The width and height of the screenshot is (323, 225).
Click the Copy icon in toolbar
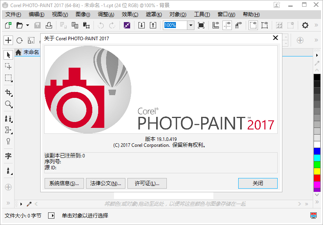coord(75,25)
